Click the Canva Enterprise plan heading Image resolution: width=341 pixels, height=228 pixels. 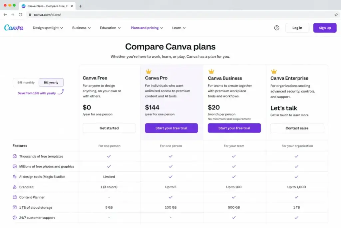pos(289,78)
